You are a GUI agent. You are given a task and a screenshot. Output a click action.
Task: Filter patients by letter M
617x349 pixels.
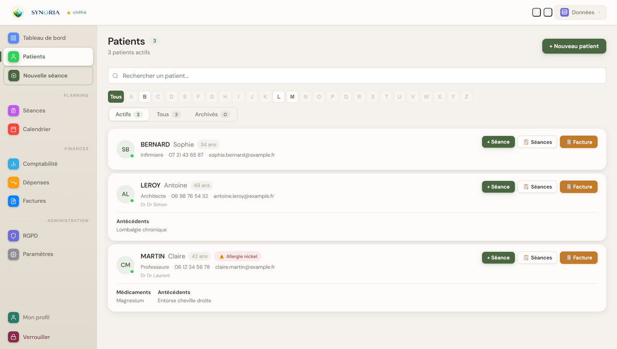pos(292,97)
